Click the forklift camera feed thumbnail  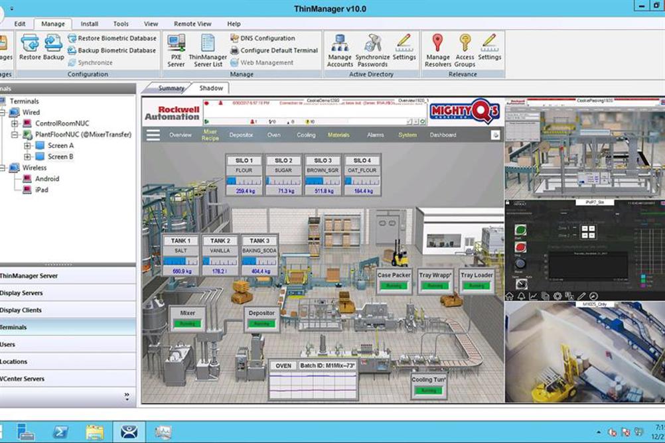click(x=585, y=352)
